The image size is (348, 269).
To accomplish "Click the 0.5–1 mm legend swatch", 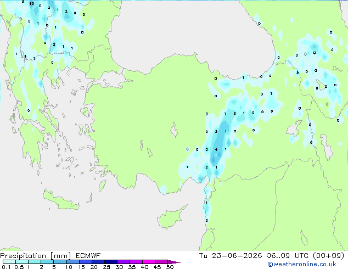I will (x=22, y=262).
